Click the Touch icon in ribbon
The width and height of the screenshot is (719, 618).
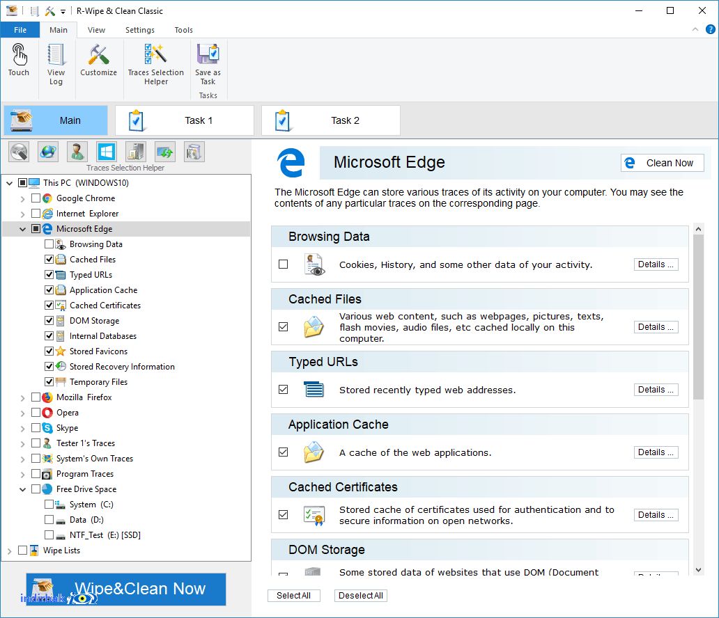(x=19, y=61)
